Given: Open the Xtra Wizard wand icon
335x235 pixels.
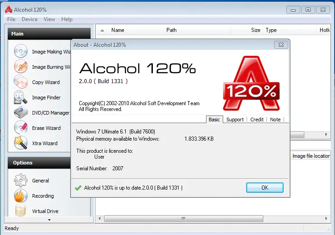Looking at the screenshot, I should coord(20,143).
